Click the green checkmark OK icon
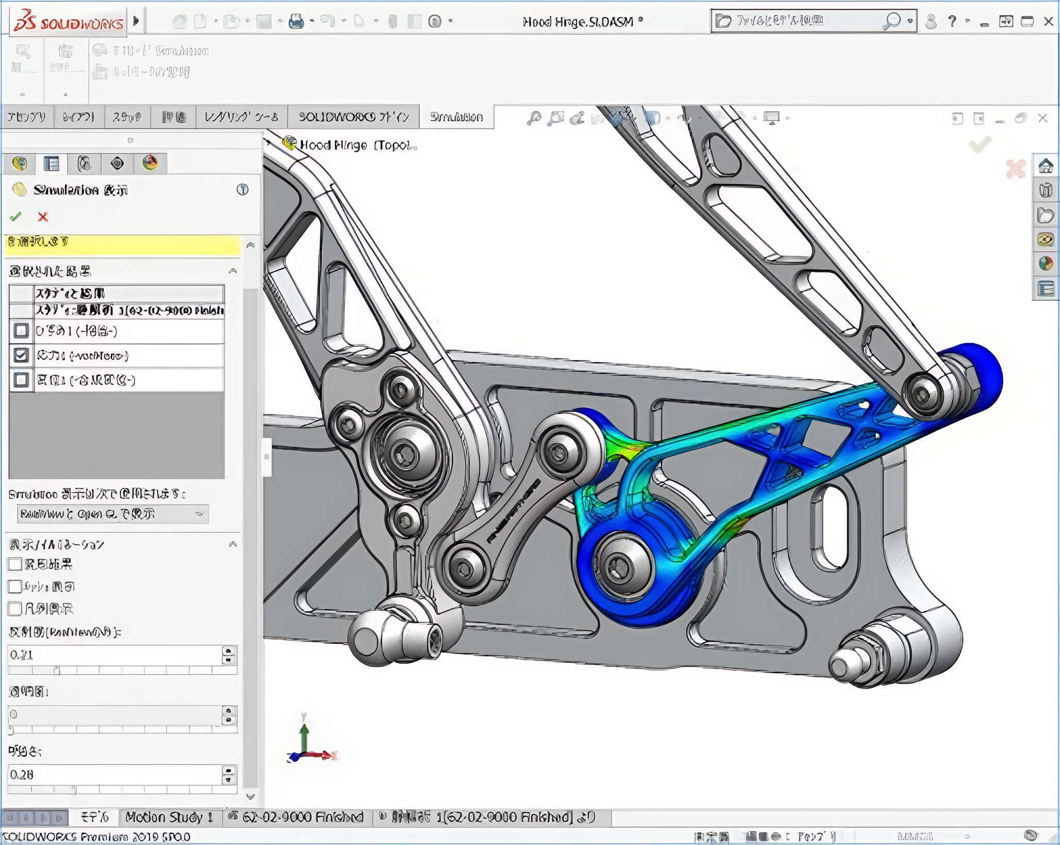The image size is (1060, 845). [x=16, y=217]
